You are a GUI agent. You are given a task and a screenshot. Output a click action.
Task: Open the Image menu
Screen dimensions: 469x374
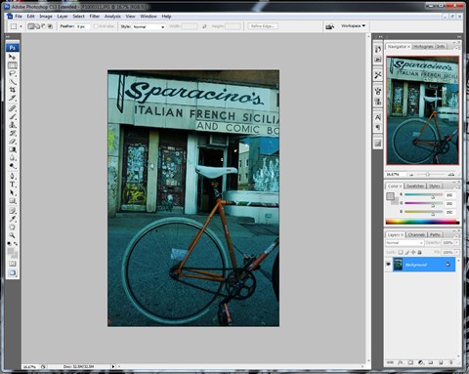46,17
